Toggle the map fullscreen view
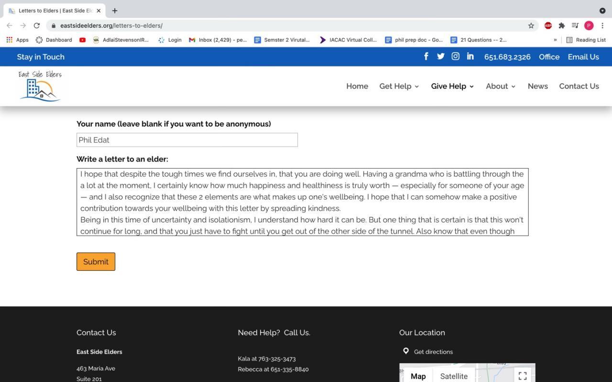Viewport: 612px width, 382px height. 522,376
